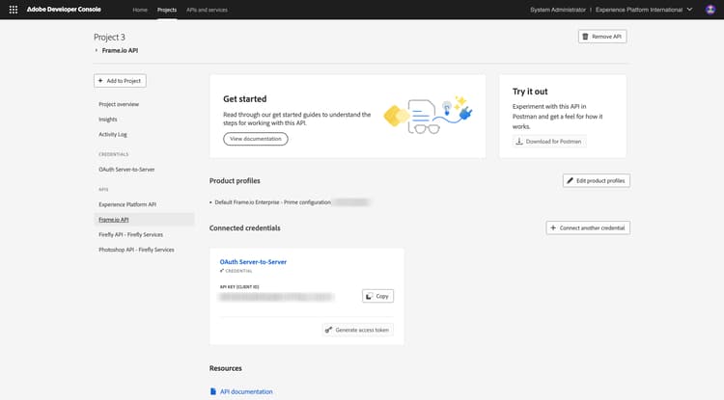This screenshot has width=724, height=400.
Task: Click the pencil icon on Edit product profiles
Action: pos(570,180)
